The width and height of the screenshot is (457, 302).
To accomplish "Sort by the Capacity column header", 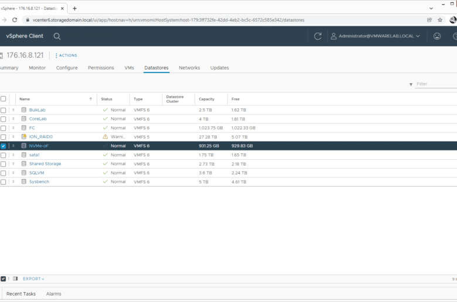I will click(x=207, y=99).
